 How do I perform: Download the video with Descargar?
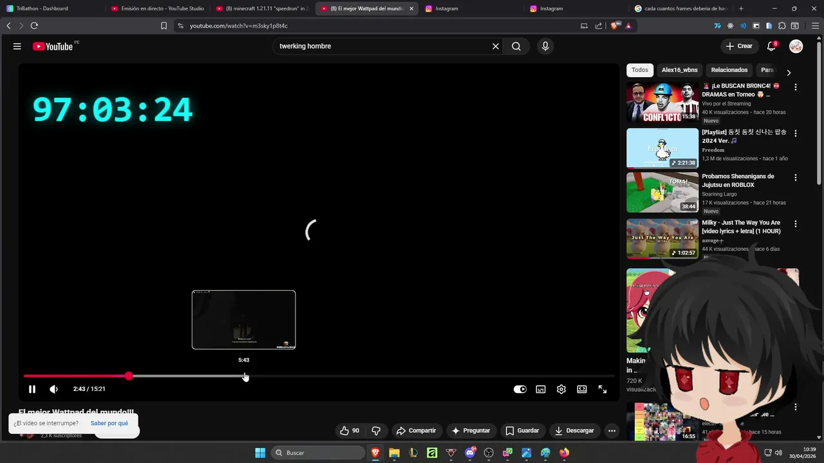(x=574, y=431)
